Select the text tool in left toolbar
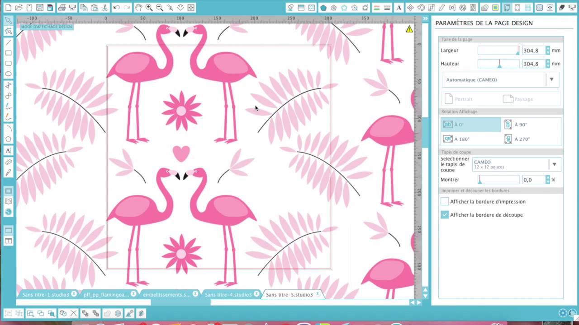Viewport: 579px width, 325px height. 8,151
